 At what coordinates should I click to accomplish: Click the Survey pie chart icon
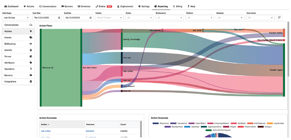pos(31,57)
